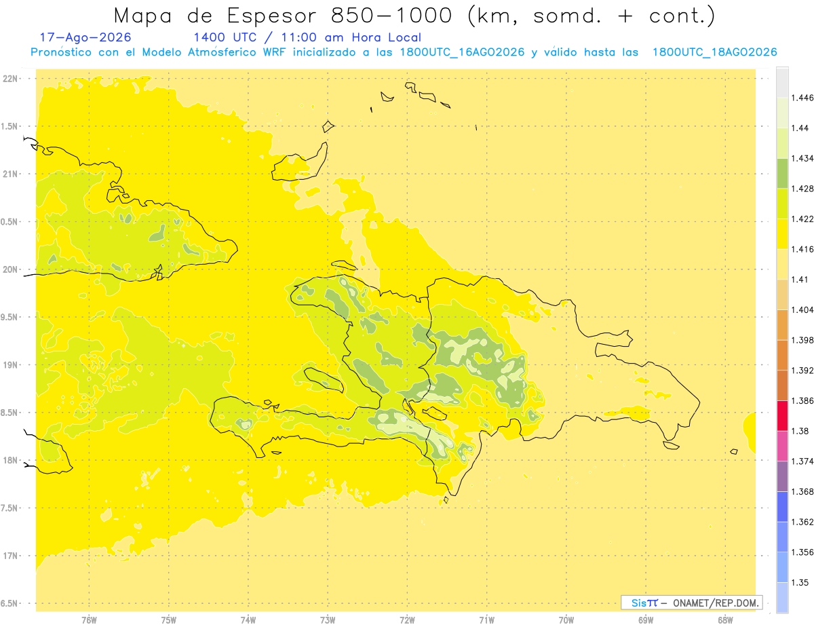Click the yellow swatch between 1.416 and 1.422
This screenshot has height=629, width=814.
(x=782, y=234)
